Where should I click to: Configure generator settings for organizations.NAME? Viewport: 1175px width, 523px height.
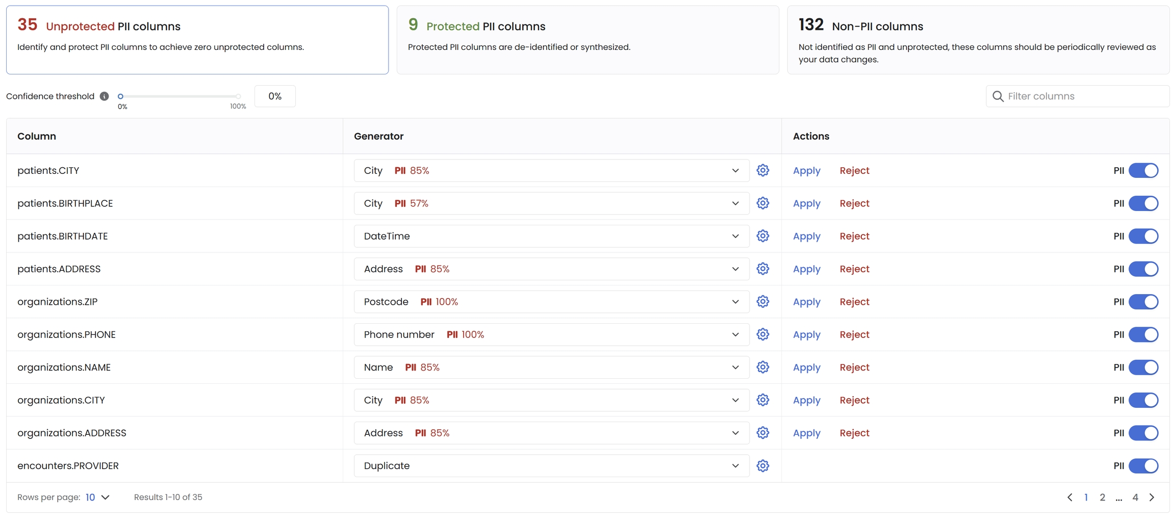point(762,367)
